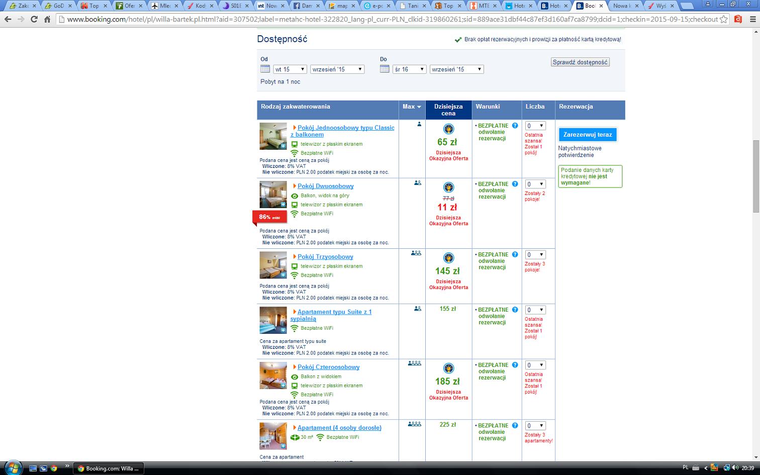Click the browser reload icon
This screenshot has height=475, width=760.
point(34,19)
